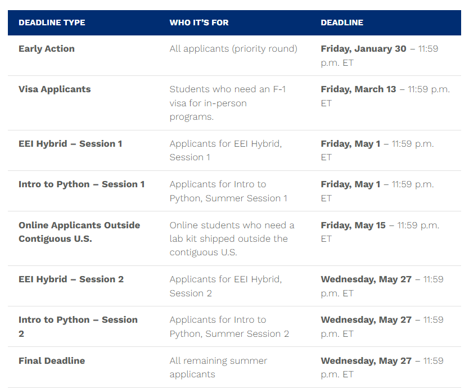Select the Early Action row label
This screenshot has height=388, width=469.
(x=47, y=49)
